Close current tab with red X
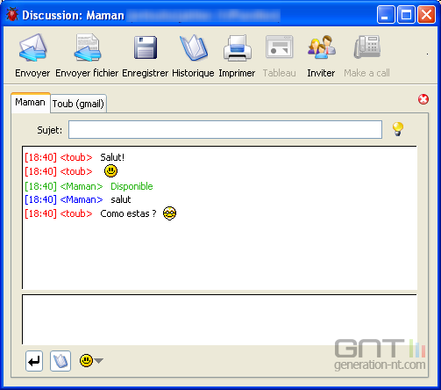This screenshot has width=441, height=390. coord(423,99)
